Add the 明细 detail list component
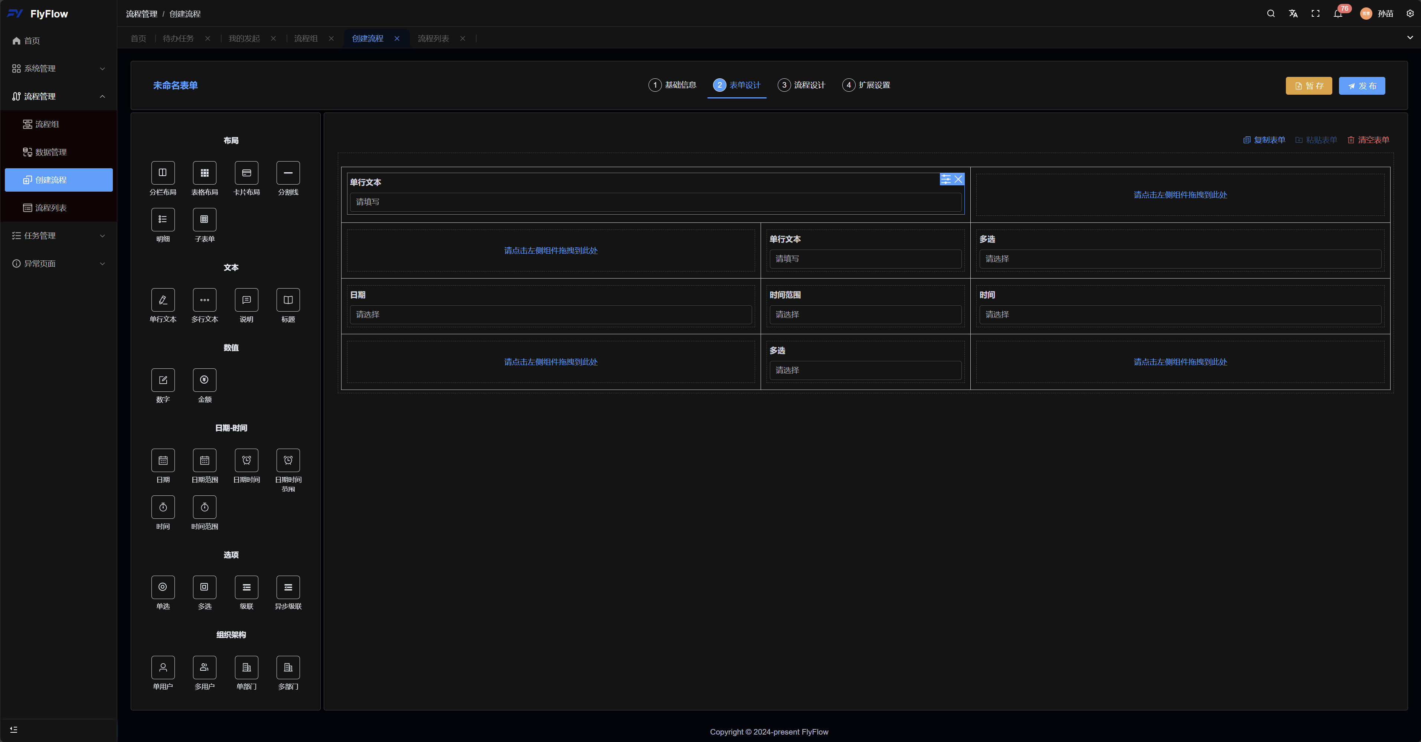Image resolution: width=1421 pixels, height=742 pixels. click(x=163, y=219)
